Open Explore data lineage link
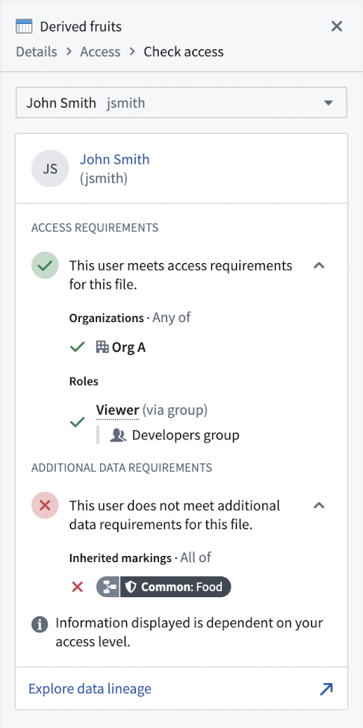 (90, 688)
